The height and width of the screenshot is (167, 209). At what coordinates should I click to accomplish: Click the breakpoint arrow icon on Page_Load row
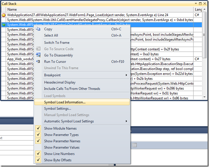[x=3, y=15]
